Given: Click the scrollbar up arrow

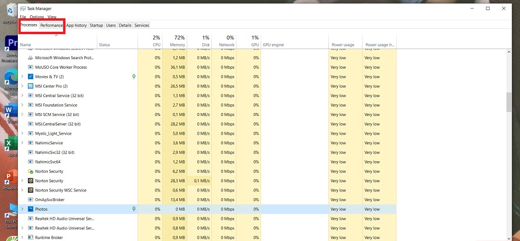Looking at the screenshot, I should [x=509, y=52].
